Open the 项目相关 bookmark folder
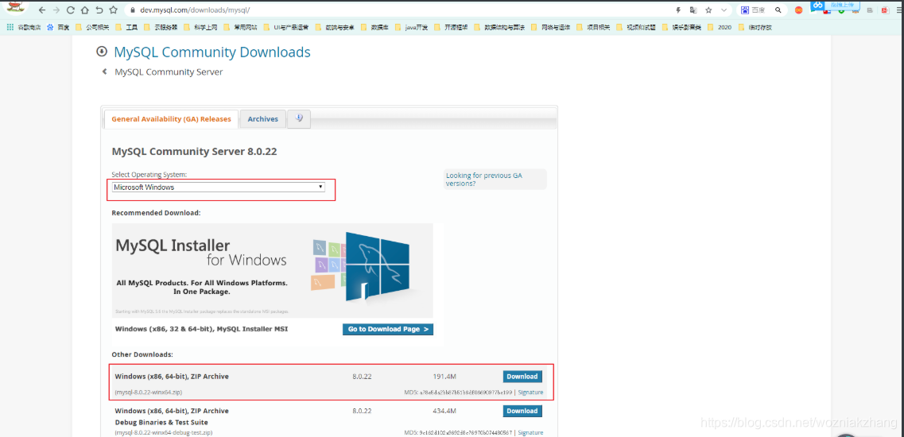This screenshot has width=904, height=437. coord(593,27)
